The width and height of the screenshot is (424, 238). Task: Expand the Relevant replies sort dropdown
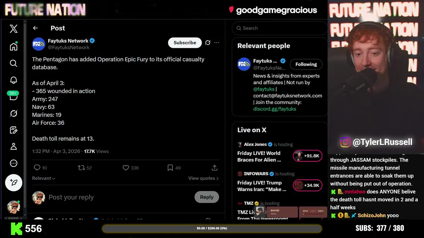[43, 178]
